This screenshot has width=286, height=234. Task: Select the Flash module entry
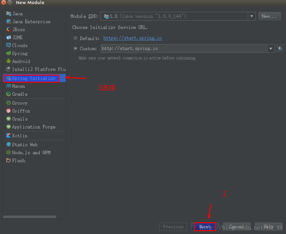point(34,161)
